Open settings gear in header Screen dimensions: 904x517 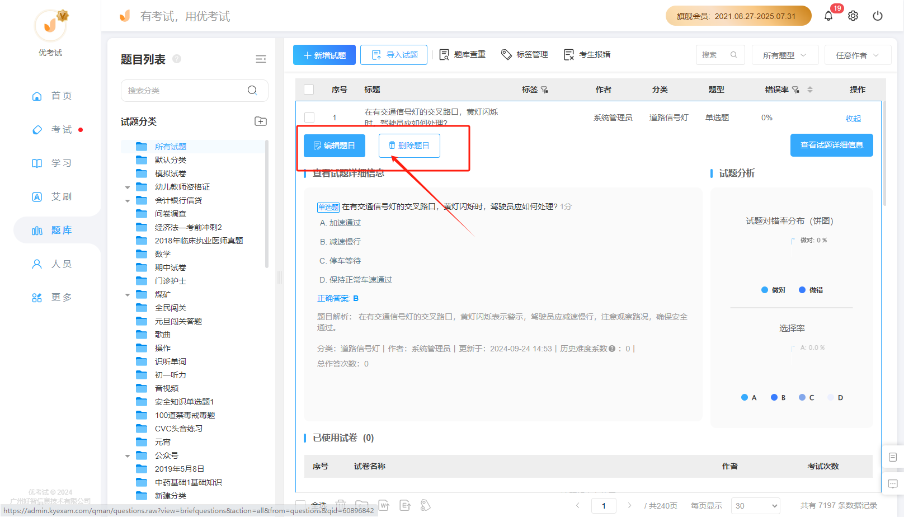[x=853, y=16]
